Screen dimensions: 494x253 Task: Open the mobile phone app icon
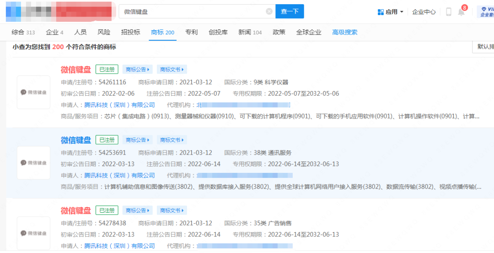click(x=449, y=12)
